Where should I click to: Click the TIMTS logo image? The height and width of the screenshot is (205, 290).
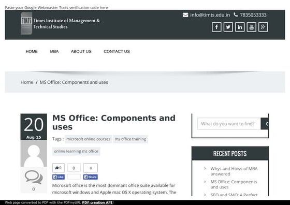click(x=26, y=23)
